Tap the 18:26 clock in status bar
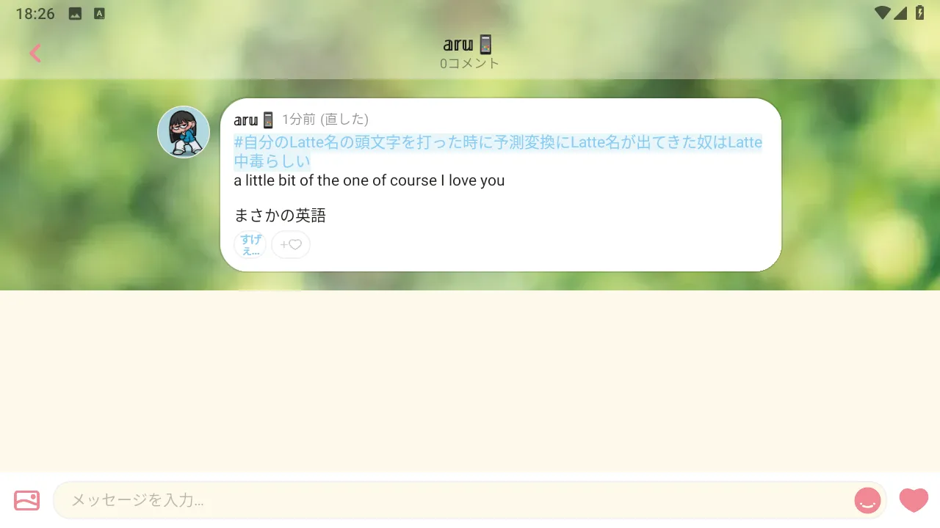The image size is (940, 528). tap(35, 13)
